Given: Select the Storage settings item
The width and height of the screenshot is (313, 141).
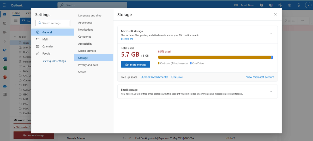Looking at the screenshot, I should click(94, 58).
